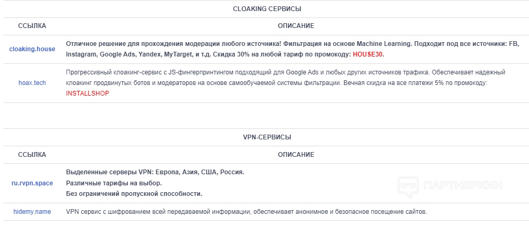Click ОПИСАНИЕ header in the VPN table

[x=296, y=155]
